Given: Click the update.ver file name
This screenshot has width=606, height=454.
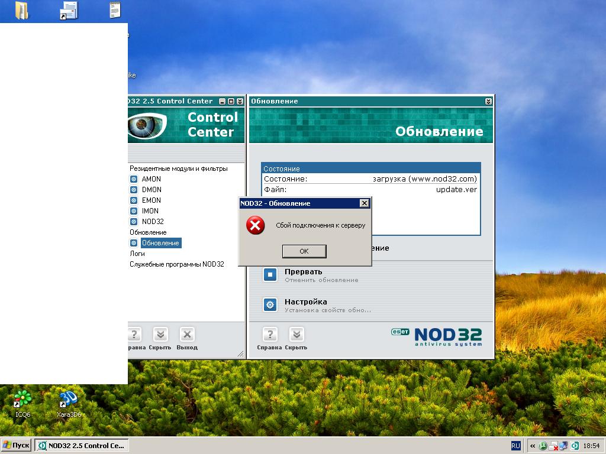Looking at the screenshot, I should point(456,190).
